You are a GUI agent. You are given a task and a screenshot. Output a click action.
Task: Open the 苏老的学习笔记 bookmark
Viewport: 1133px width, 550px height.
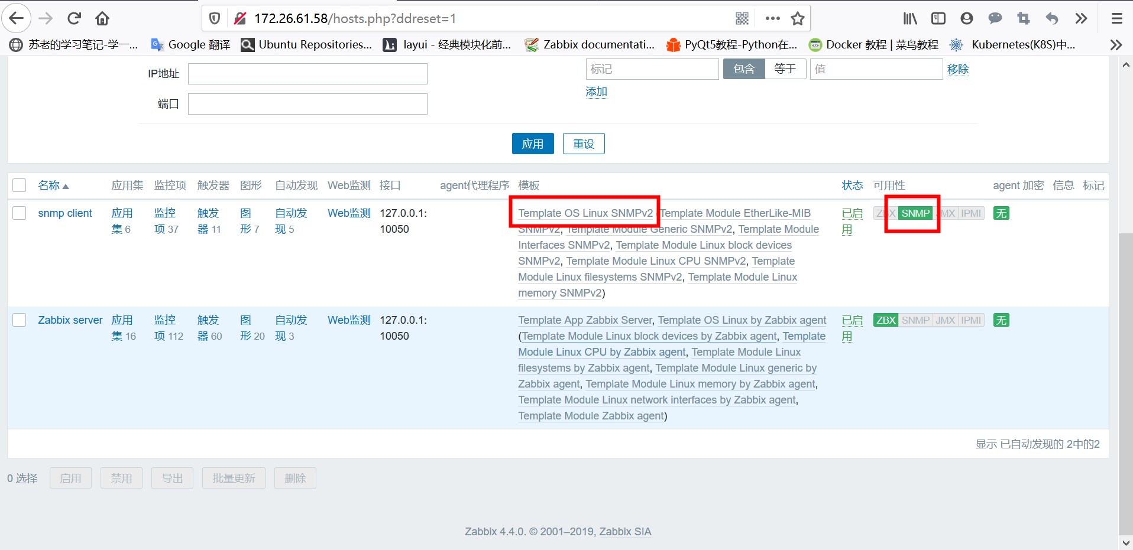pos(74,45)
